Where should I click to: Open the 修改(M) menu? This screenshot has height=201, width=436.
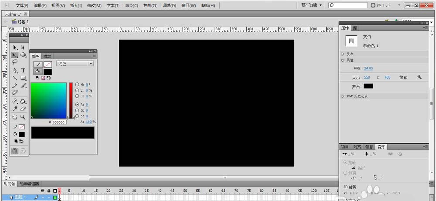94,6
